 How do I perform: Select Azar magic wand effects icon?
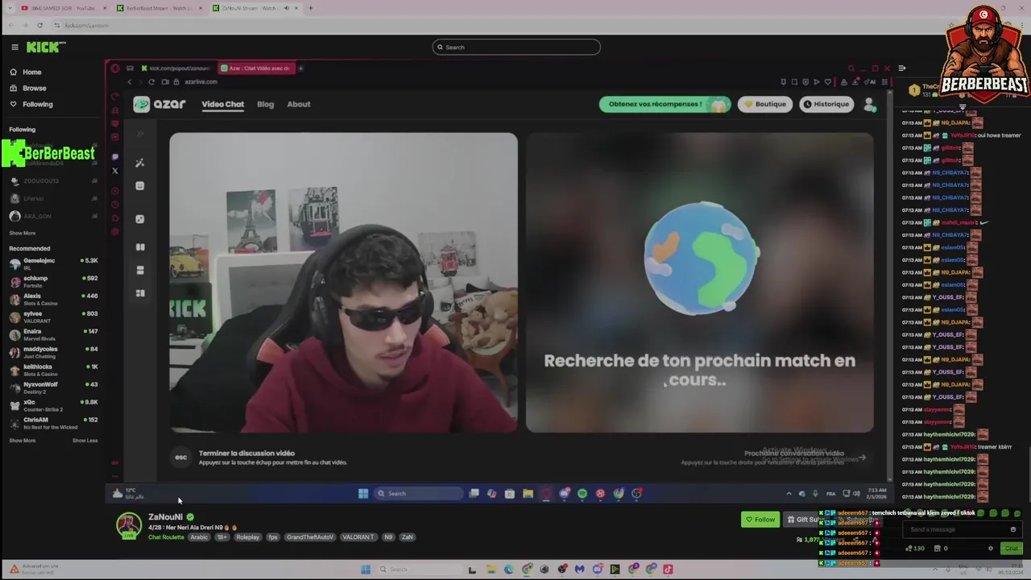click(x=140, y=163)
